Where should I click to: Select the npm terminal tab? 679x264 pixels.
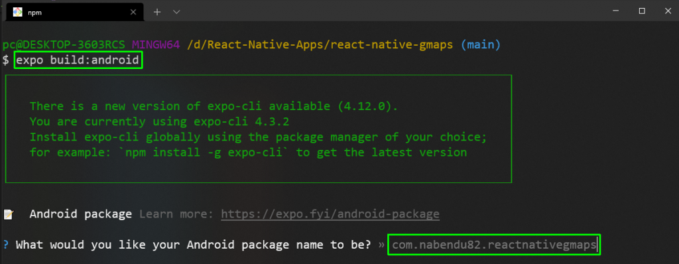point(74,12)
